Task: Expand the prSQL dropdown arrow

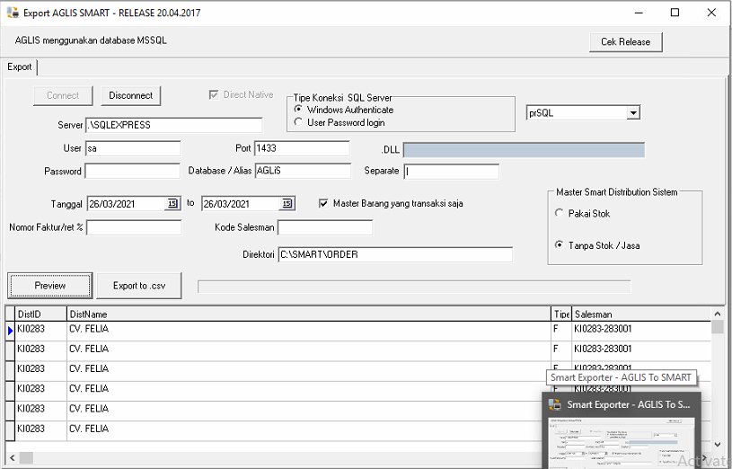Action: click(x=633, y=113)
